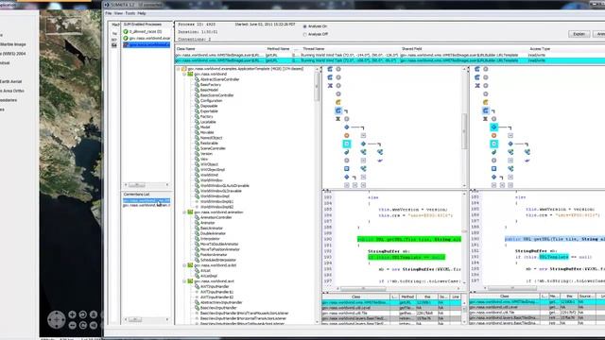Click left graph pane vertical scrollbar

coord(464,131)
